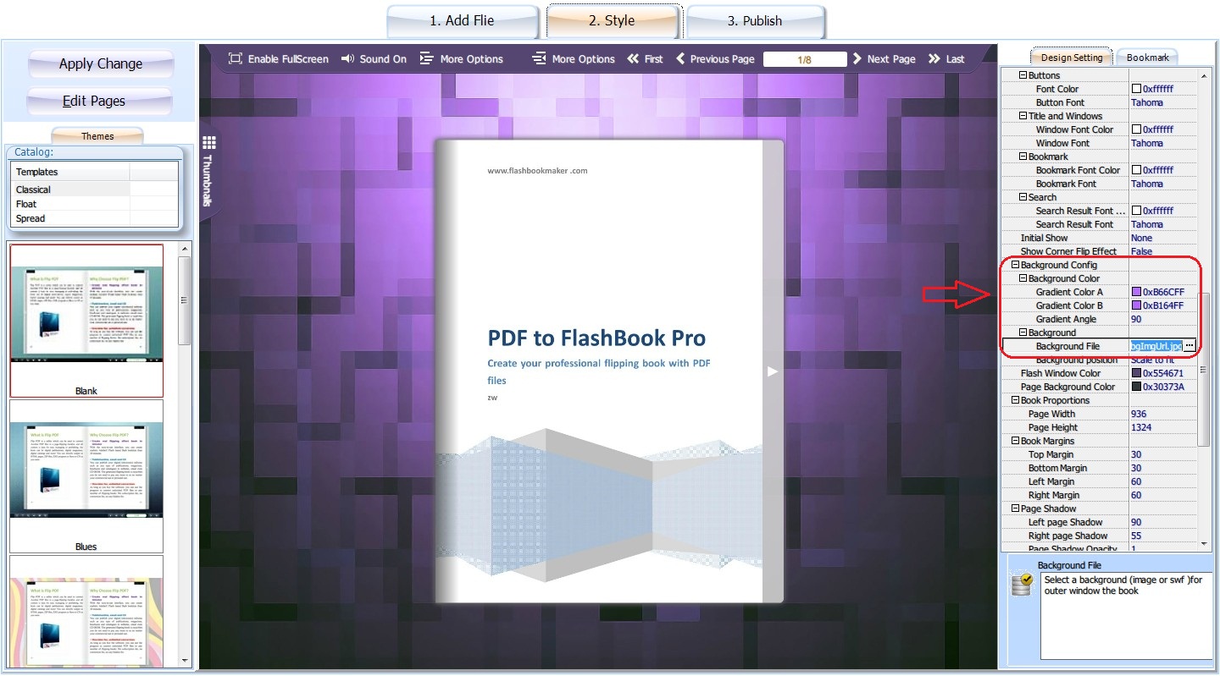This screenshot has height=676, width=1220.
Task: Select the Spread template row
Action: (96, 218)
